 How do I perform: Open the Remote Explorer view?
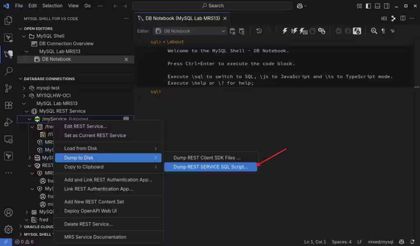click(x=8, y=139)
